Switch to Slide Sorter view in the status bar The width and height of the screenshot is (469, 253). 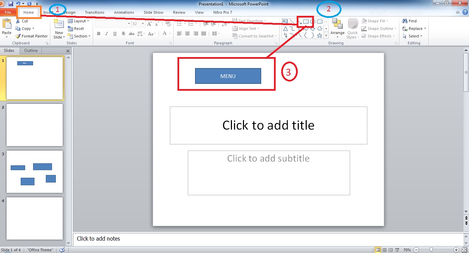tap(385, 250)
